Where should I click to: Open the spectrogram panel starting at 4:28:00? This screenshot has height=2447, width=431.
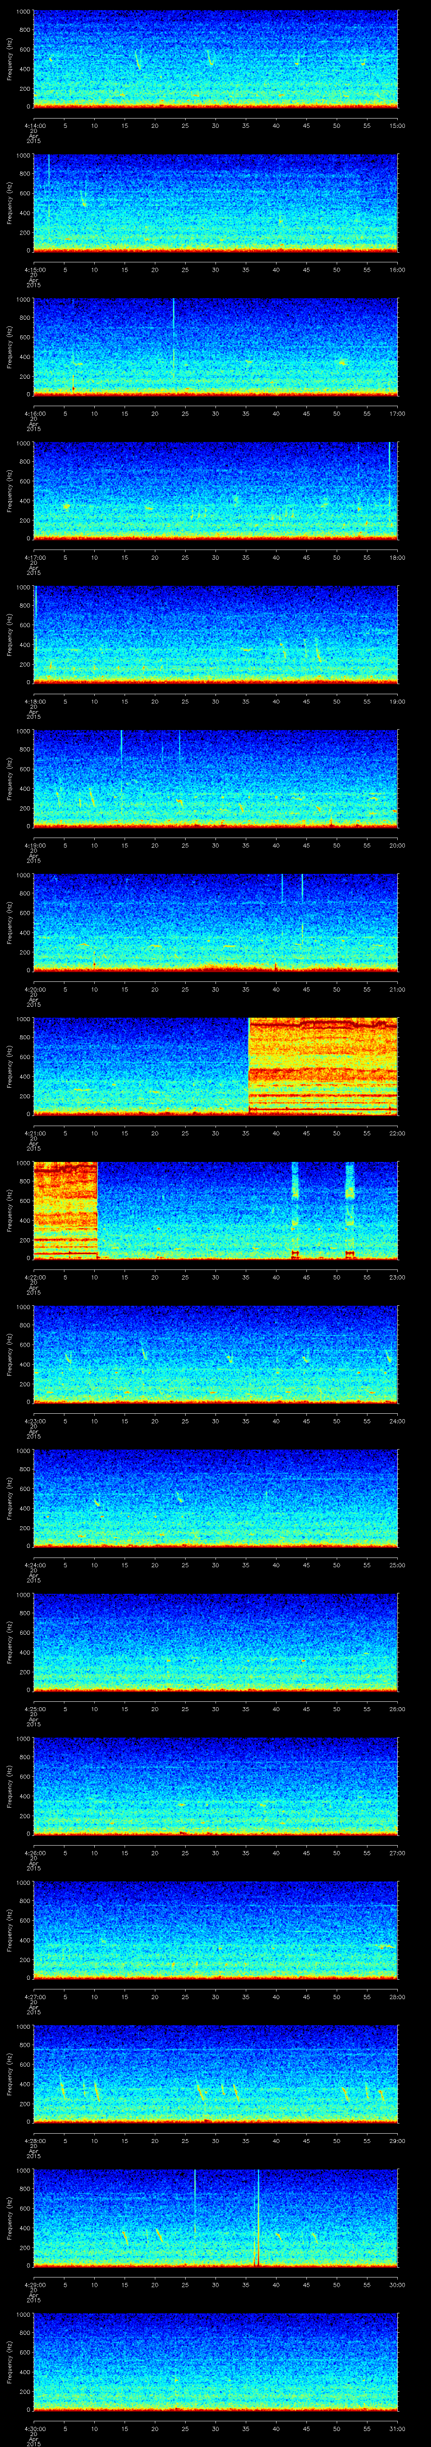click(x=216, y=2074)
